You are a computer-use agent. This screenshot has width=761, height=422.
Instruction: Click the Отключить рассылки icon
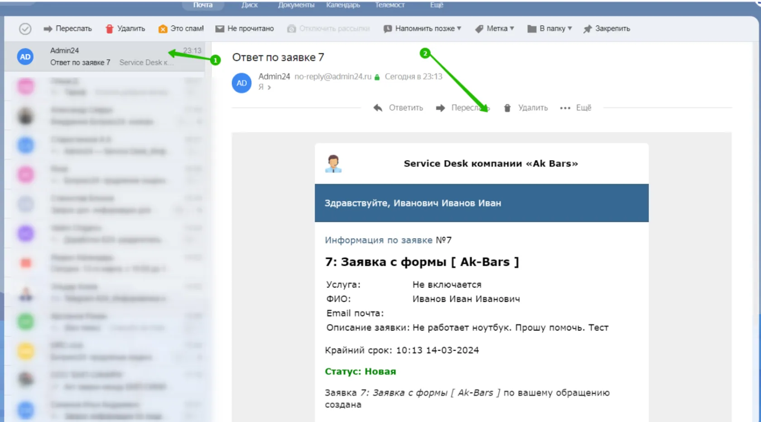click(x=291, y=28)
